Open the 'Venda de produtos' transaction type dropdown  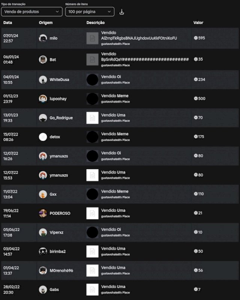point(31,12)
